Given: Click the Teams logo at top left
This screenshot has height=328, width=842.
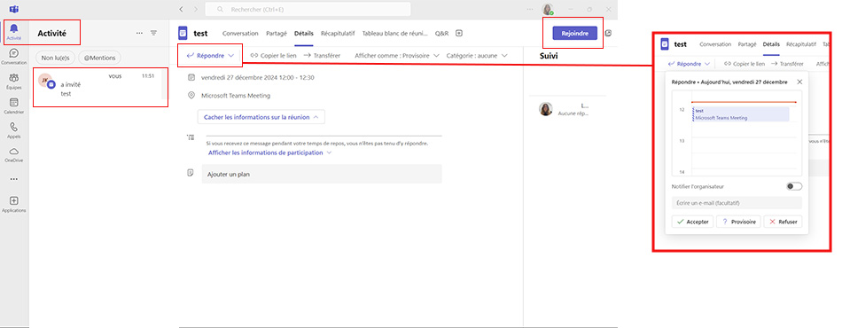Looking at the screenshot, I should pos(14,9).
